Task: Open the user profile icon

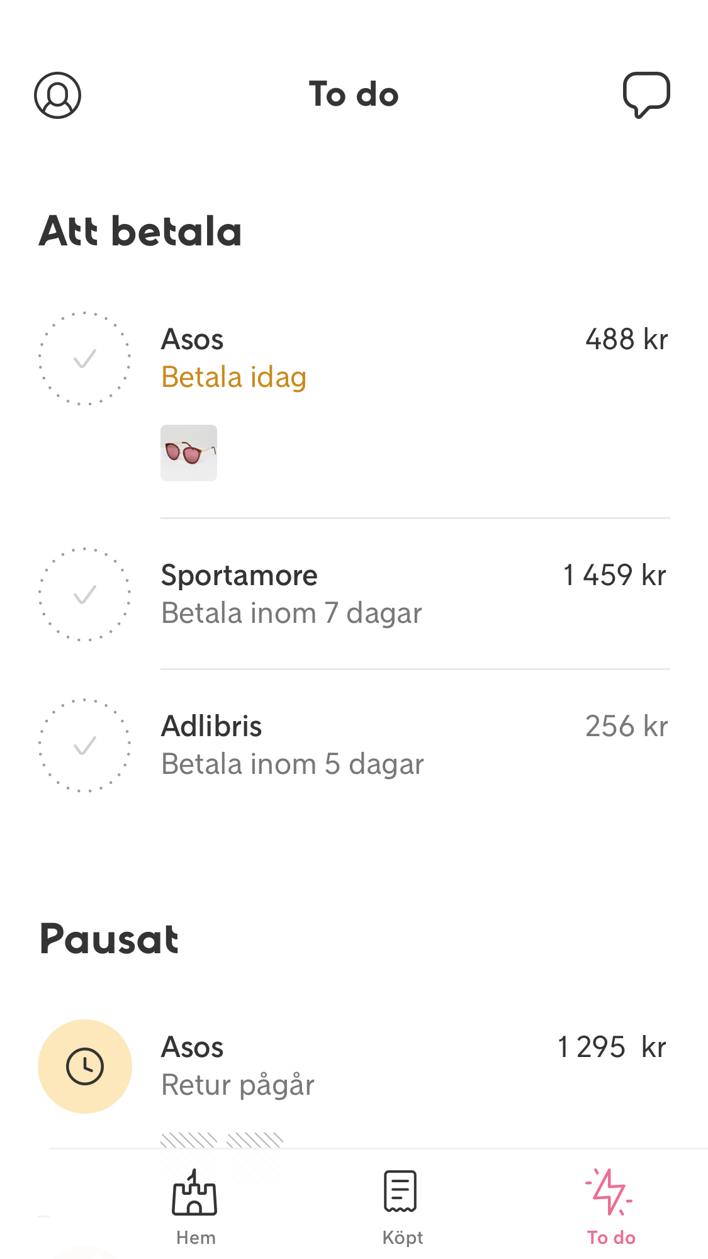Action: (x=57, y=95)
